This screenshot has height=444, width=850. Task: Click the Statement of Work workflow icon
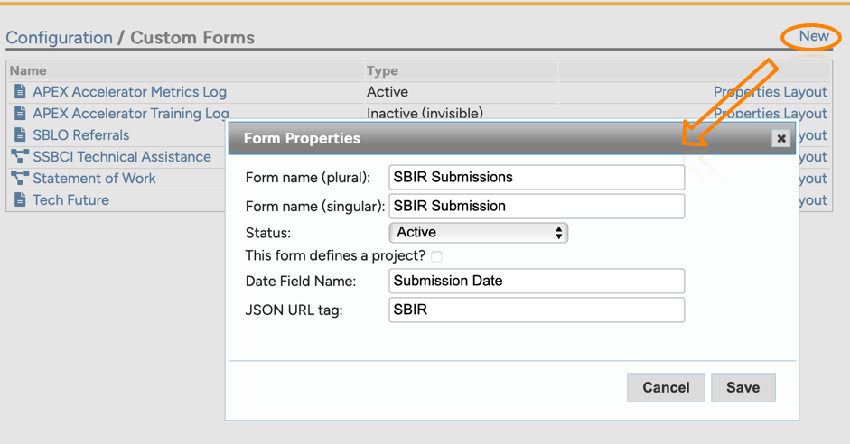(x=20, y=179)
